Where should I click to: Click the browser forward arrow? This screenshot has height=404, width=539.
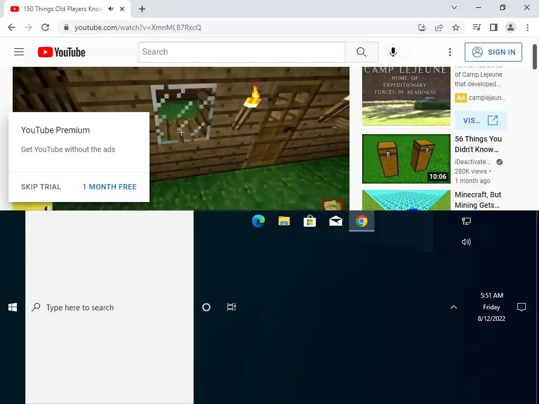(x=28, y=27)
